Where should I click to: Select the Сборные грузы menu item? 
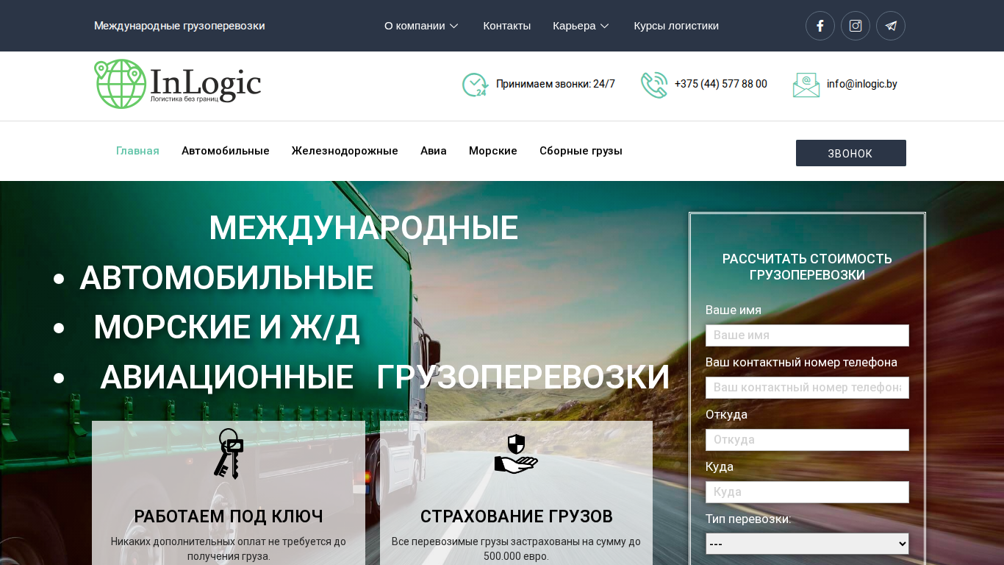coord(581,151)
